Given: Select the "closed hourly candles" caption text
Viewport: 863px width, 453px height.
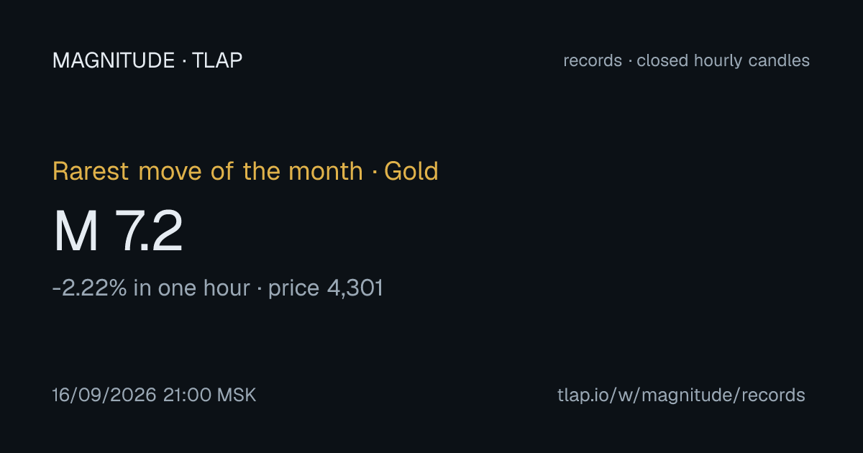Looking at the screenshot, I should click(723, 61).
